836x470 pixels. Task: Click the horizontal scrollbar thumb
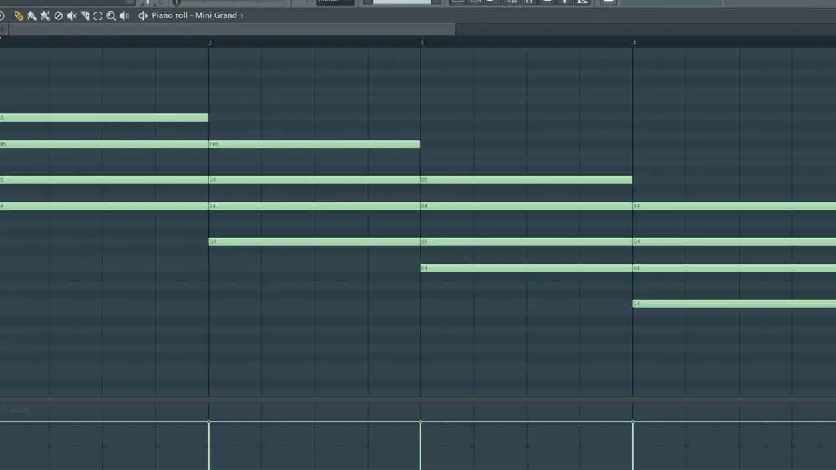point(232,29)
